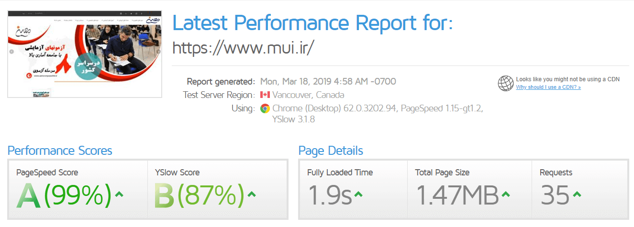Click the arrow beside 1.9s load time
The height and width of the screenshot is (227, 634).
358,194
